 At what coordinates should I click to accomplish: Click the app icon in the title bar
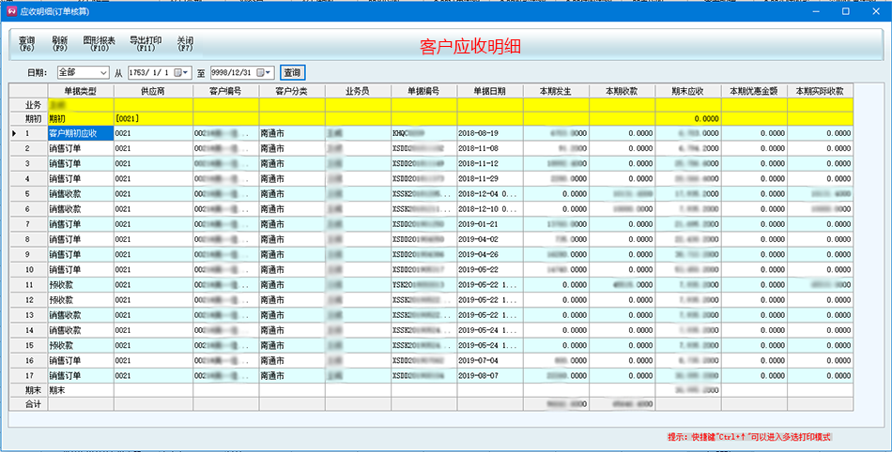(11, 11)
